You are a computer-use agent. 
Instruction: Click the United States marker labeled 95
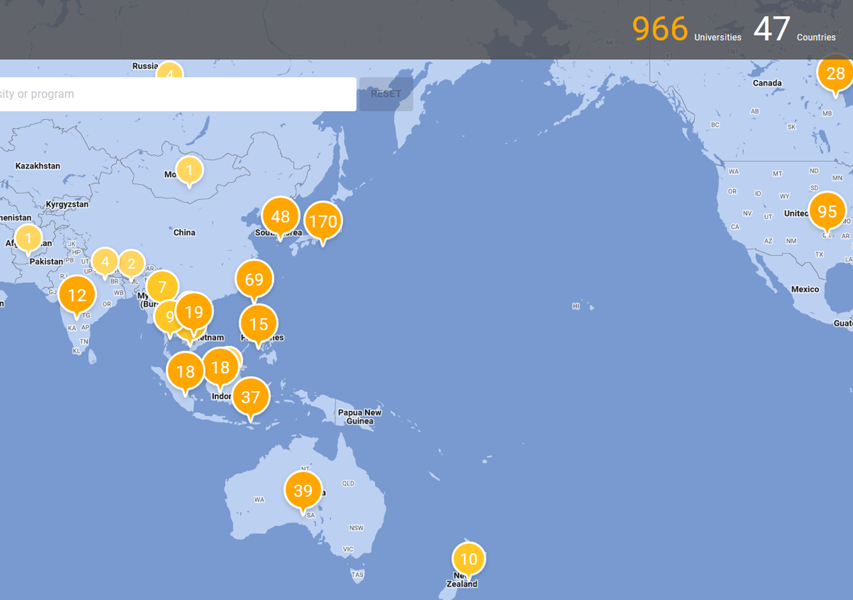(827, 211)
